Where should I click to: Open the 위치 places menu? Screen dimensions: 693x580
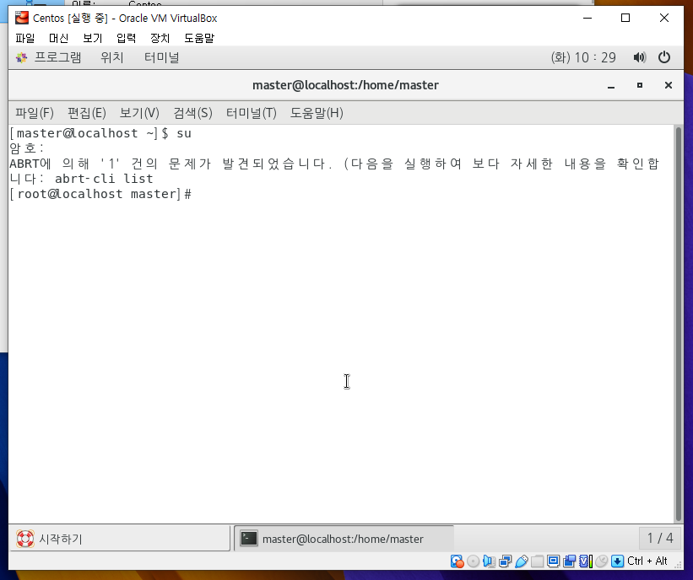[111, 57]
